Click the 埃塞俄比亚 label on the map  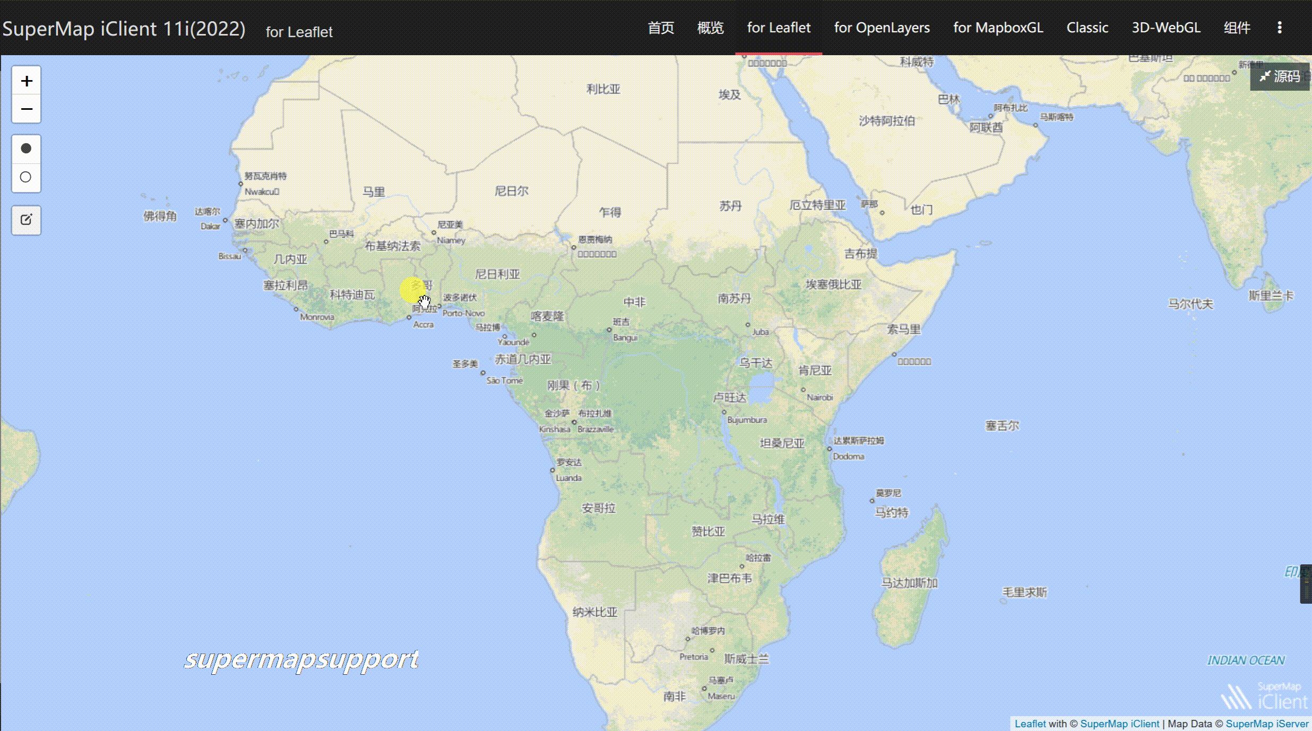coord(833,284)
